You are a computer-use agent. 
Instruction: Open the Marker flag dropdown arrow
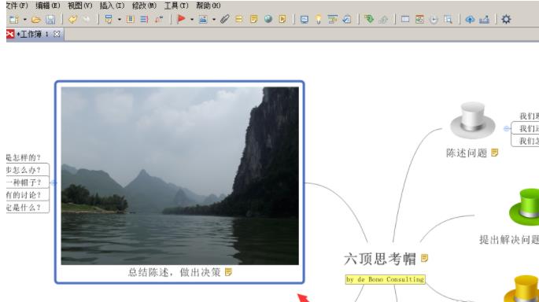(192, 20)
